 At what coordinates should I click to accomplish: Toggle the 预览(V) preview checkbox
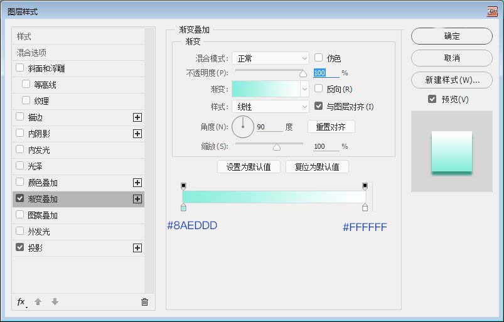[432, 99]
